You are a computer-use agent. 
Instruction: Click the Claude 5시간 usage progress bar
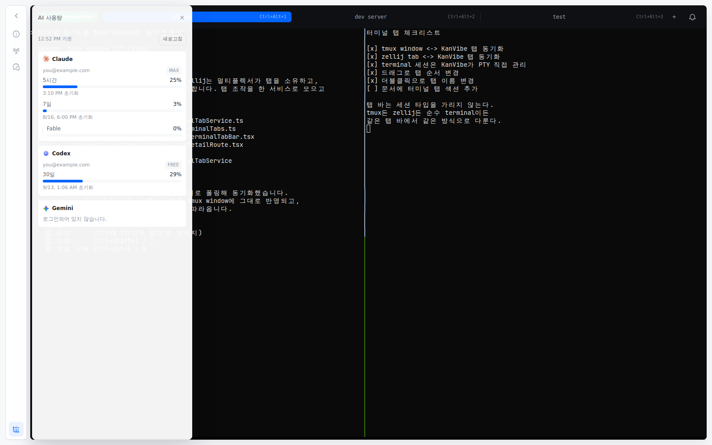tap(112, 87)
